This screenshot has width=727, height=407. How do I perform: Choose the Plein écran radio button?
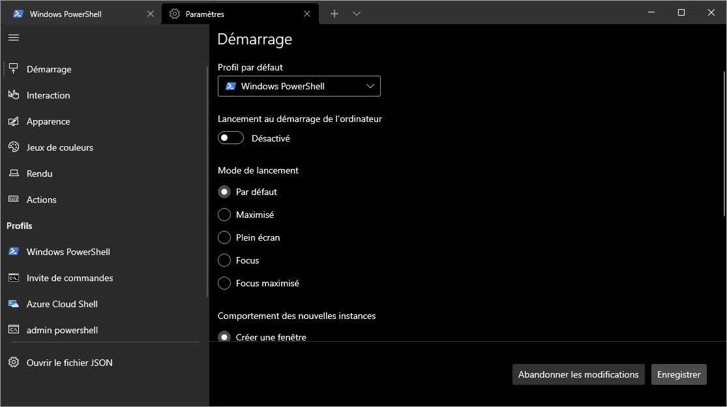[224, 237]
